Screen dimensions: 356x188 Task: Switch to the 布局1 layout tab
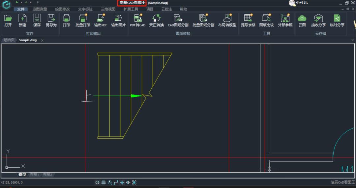[x=34, y=175]
